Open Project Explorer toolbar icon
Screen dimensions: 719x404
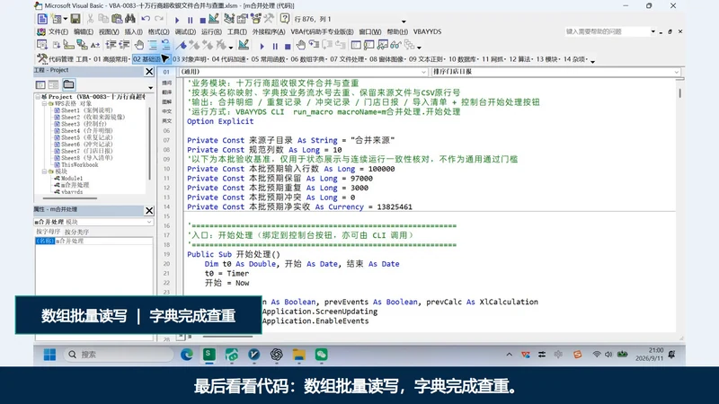pos(229,19)
